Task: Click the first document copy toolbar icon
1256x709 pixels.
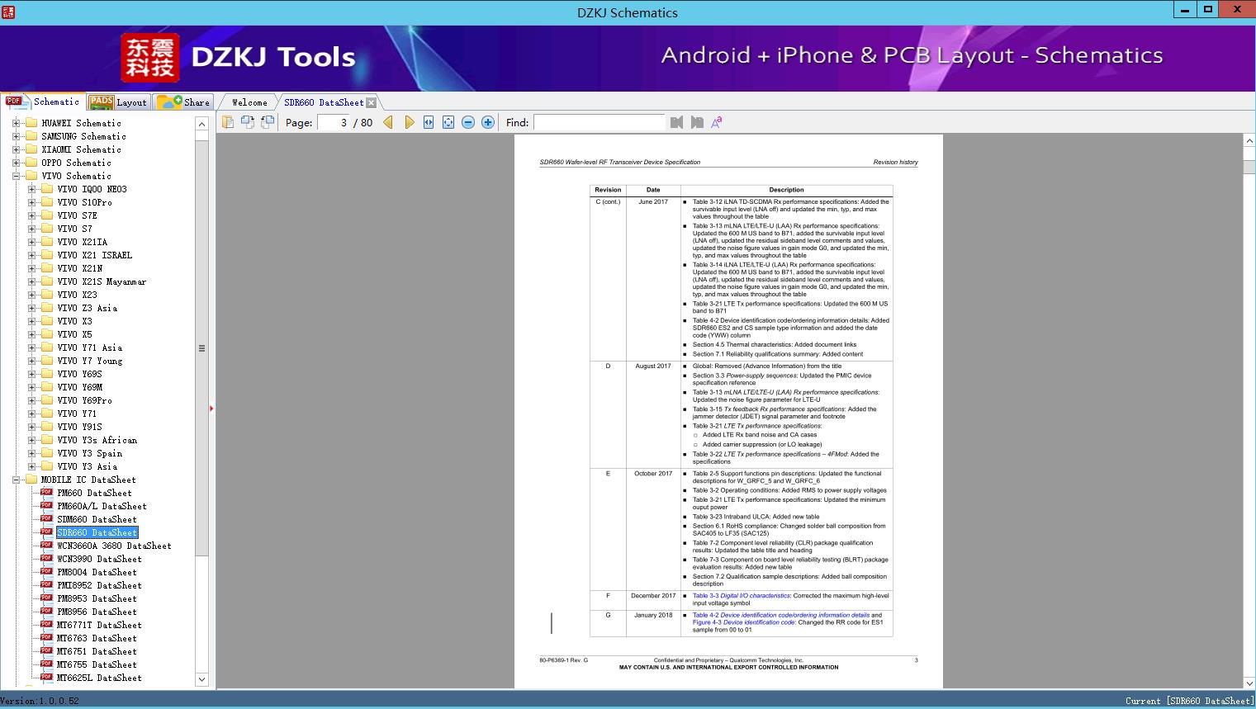Action: pos(228,123)
